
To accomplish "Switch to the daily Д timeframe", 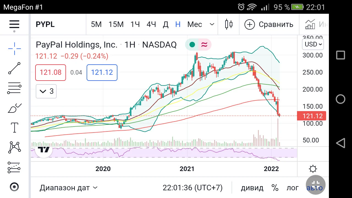I will coord(166,24).
